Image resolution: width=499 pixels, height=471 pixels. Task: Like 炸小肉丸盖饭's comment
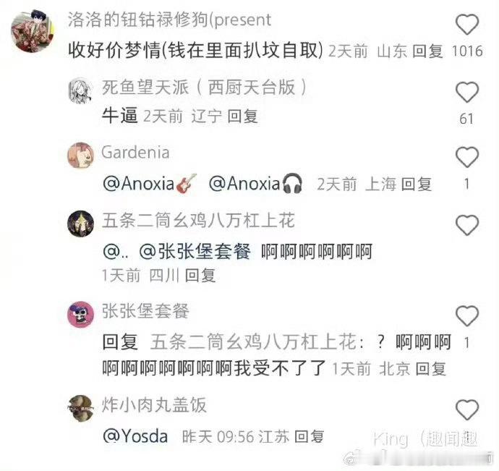[467, 410]
